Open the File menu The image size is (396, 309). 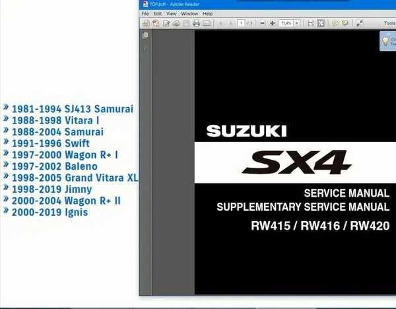click(x=145, y=14)
